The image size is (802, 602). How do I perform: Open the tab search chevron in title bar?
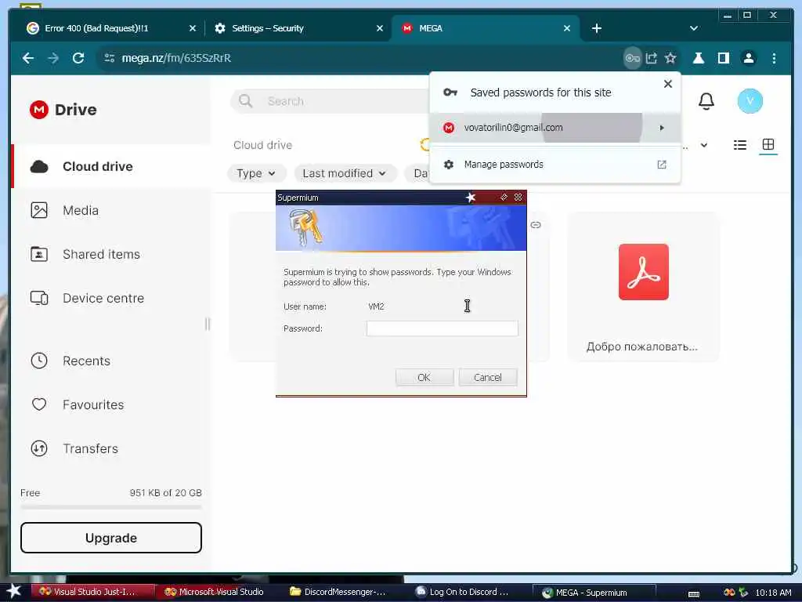click(694, 28)
